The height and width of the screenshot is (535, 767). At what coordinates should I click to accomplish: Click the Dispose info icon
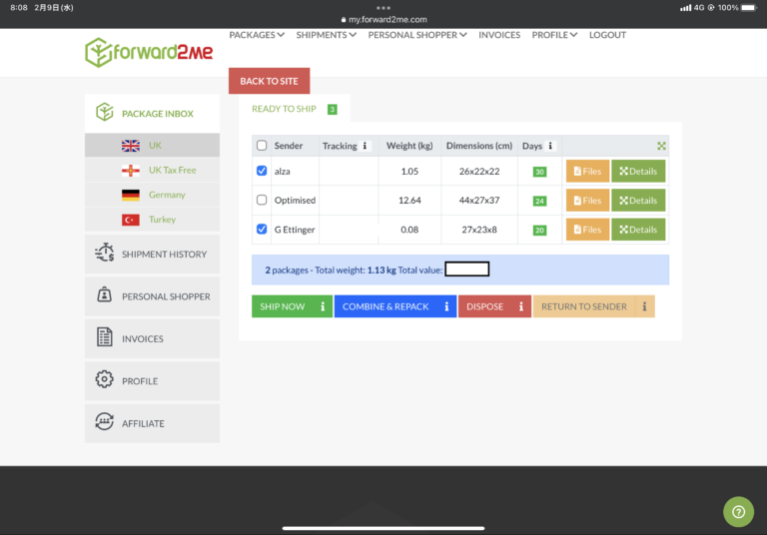(x=520, y=306)
